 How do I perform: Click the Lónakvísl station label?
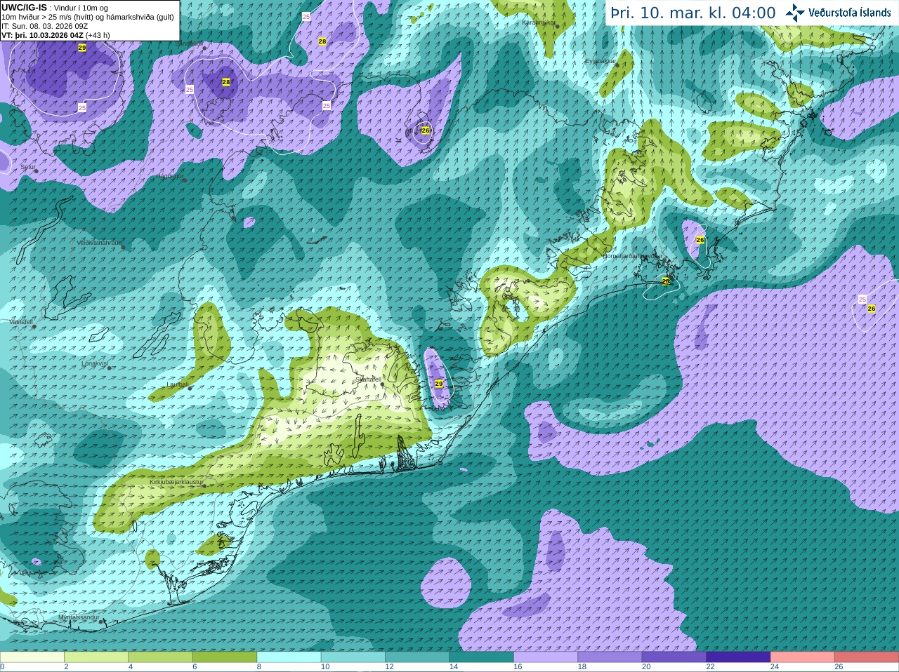[x=95, y=363]
